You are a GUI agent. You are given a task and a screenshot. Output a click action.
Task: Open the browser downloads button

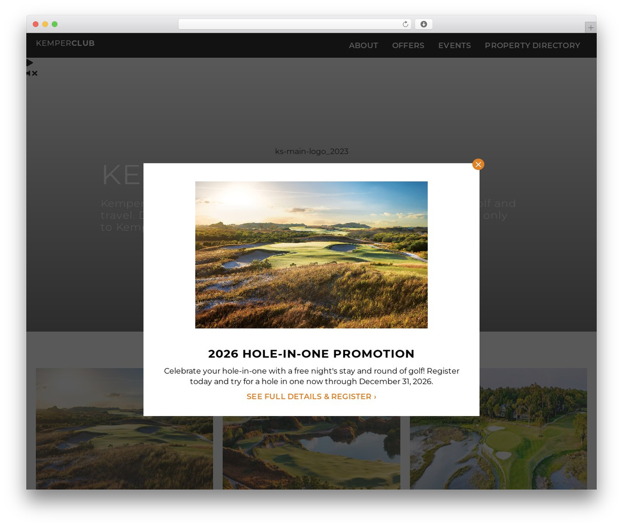pos(423,24)
